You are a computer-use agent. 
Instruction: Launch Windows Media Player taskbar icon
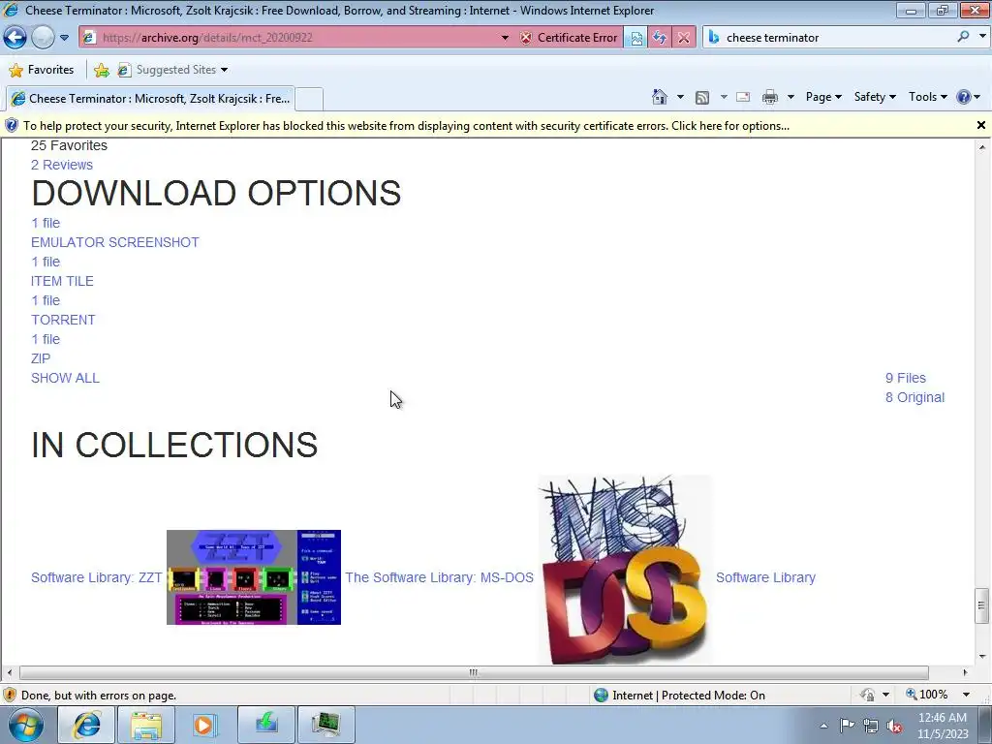click(x=204, y=725)
